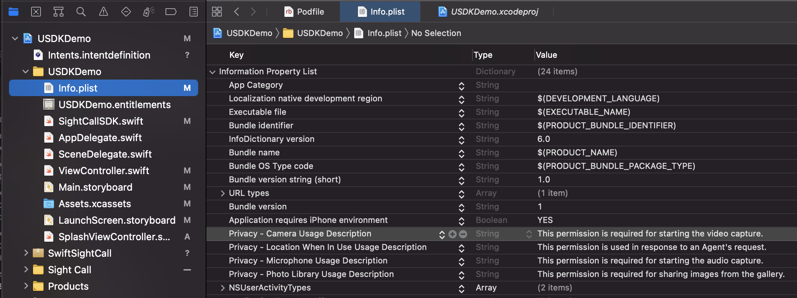Open the related items grid menu
The width and height of the screenshot is (797, 298).
tap(217, 12)
